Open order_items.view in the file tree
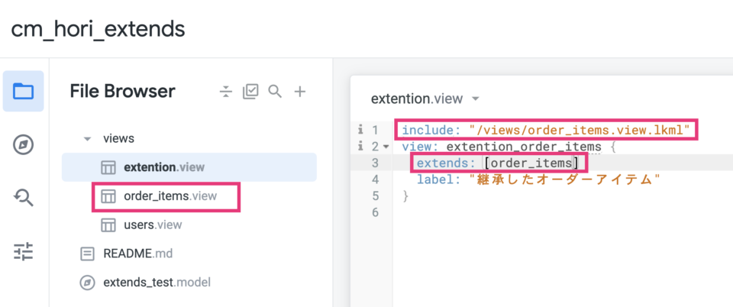The image size is (733, 307). pyautogui.click(x=170, y=196)
